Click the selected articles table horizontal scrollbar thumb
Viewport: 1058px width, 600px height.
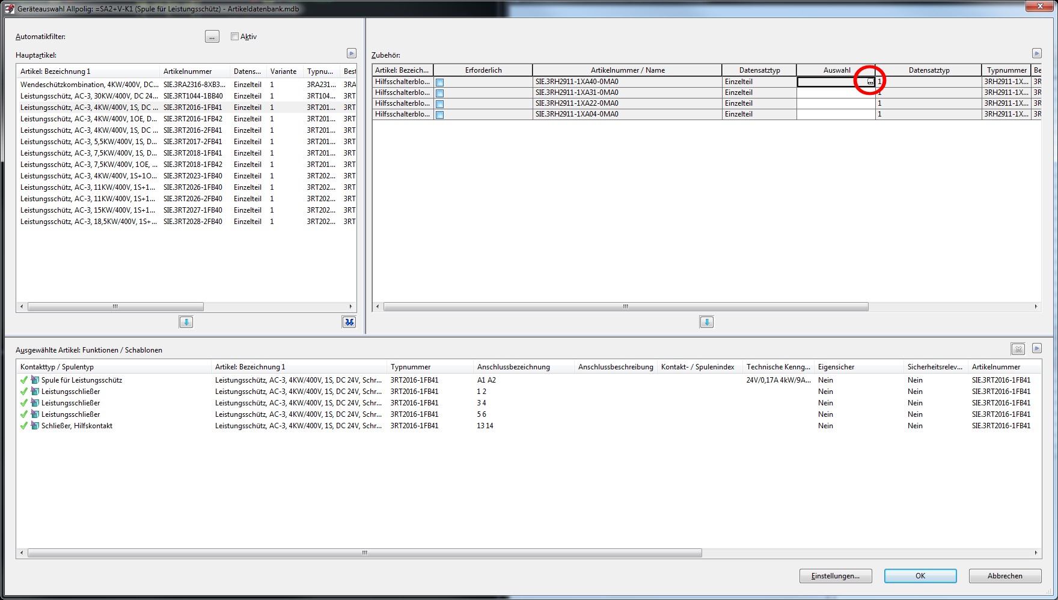pos(364,553)
